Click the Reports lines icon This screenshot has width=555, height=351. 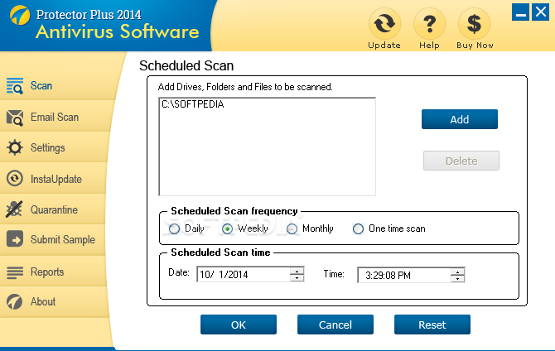click(x=15, y=272)
